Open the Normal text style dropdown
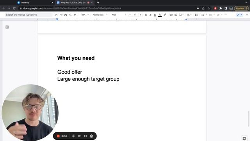 pyautogui.click(x=100, y=15)
